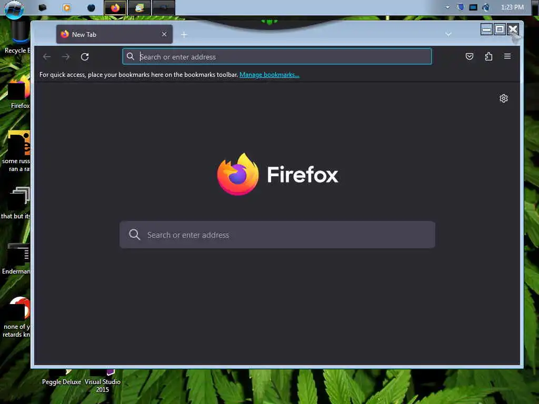The width and height of the screenshot is (539, 404).
Task: Minimize the Firefox window
Action: pos(486,29)
